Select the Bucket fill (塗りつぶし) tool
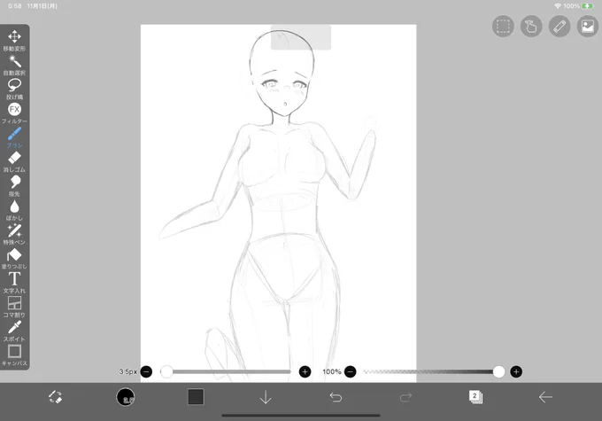The width and height of the screenshot is (602, 421). pyautogui.click(x=14, y=259)
